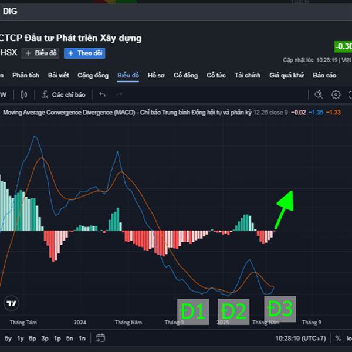
Task: Click the Tháng Tám axis label
Action: pos(23,323)
